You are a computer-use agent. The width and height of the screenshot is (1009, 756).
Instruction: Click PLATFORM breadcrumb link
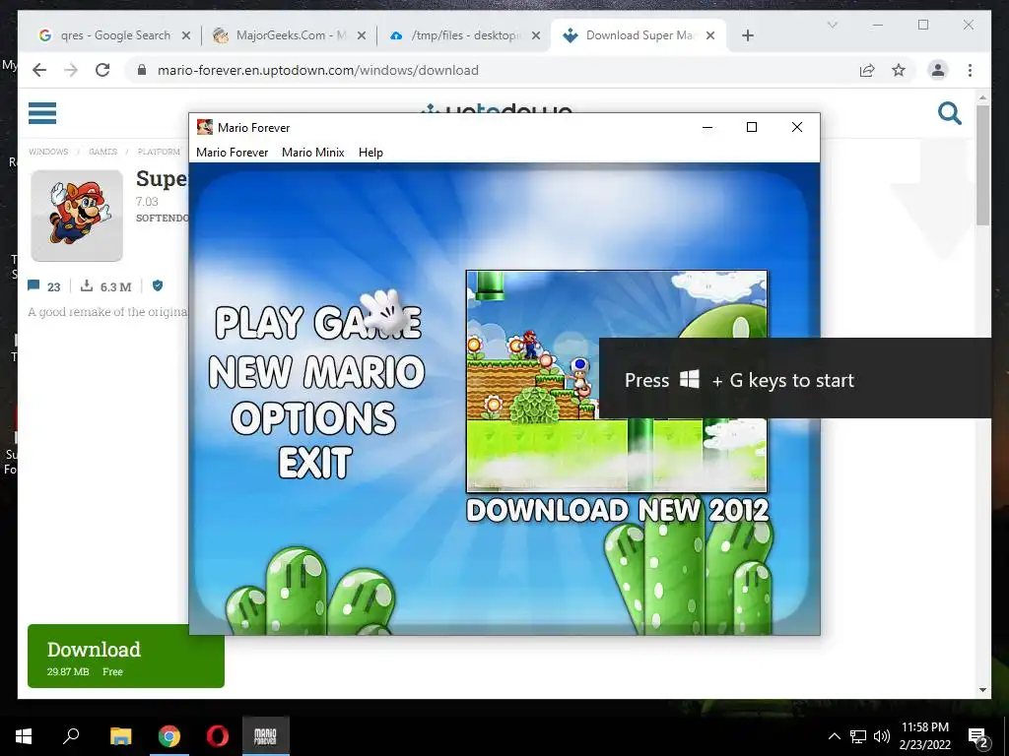[x=159, y=152]
